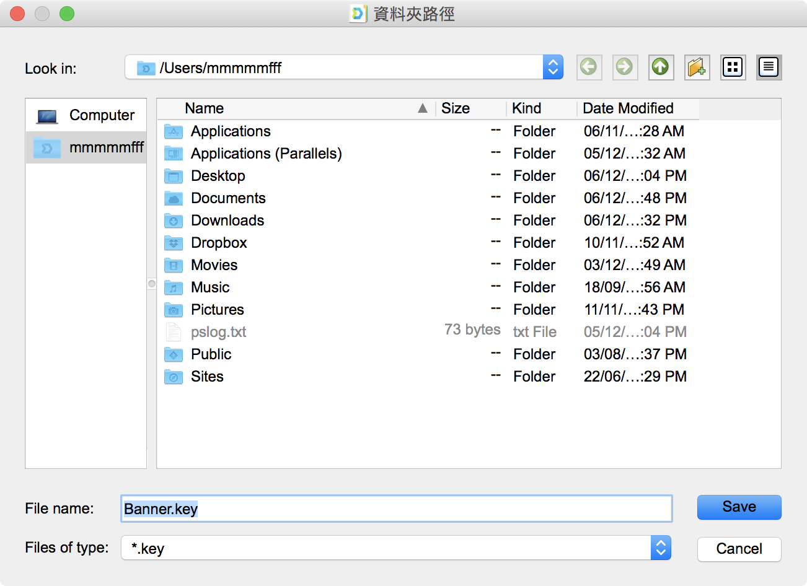Go up to the parent directory
Screen dimensions: 807x586
[661, 67]
